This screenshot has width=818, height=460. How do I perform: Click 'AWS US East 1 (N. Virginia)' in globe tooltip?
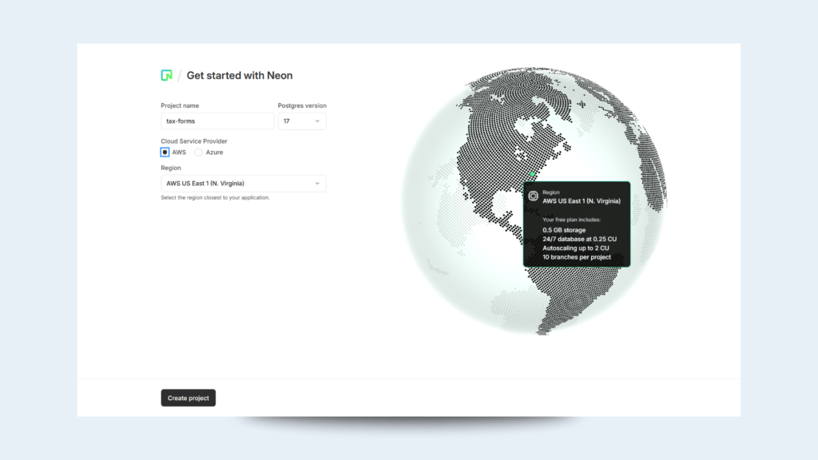pos(582,200)
